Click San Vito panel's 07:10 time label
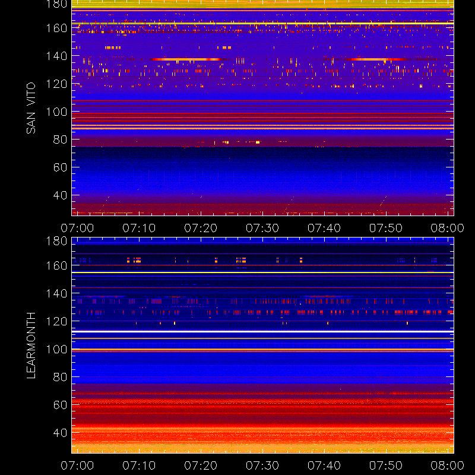The height and width of the screenshot is (475, 475). tap(139, 228)
